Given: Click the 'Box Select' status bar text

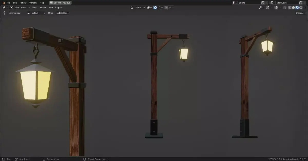Looking at the screenshot, I should pos(24,159).
